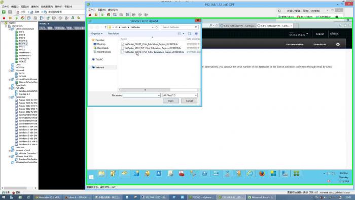Click the suspend icon in vSphere toolbar
This screenshot has height=200, width=355.
tap(10, 18)
